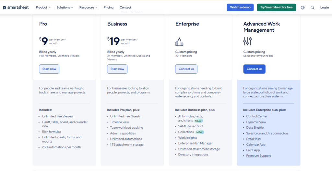Click Log in

click(325, 7)
